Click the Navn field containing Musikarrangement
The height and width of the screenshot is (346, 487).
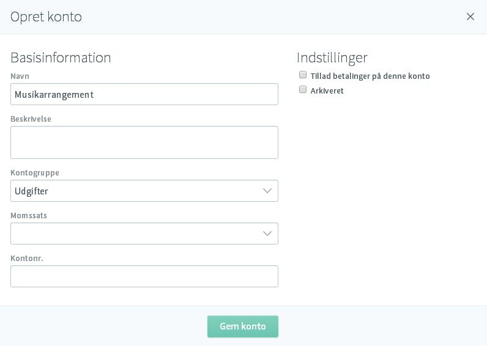(144, 94)
